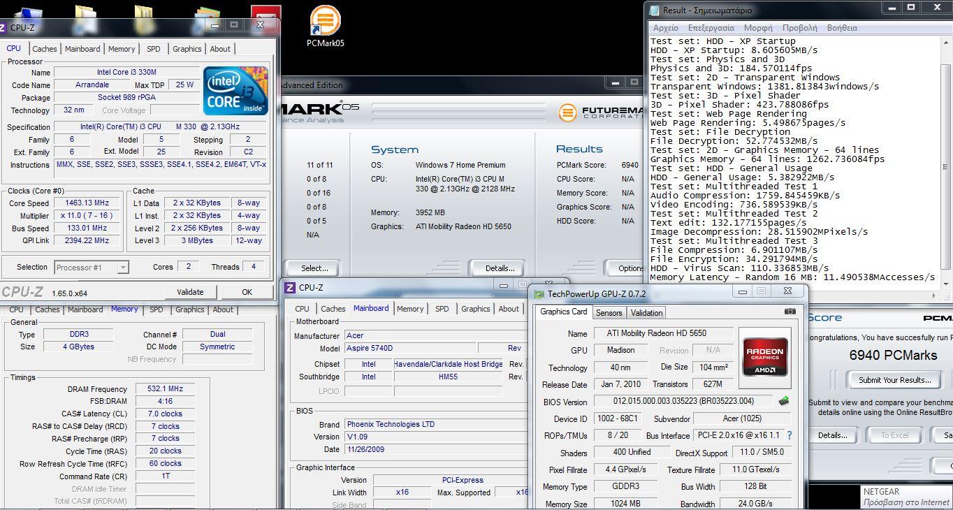The image size is (953, 510).
Task: Click the orange Futuremark logo in PCMark05
Action: click(x=568, y=112)
